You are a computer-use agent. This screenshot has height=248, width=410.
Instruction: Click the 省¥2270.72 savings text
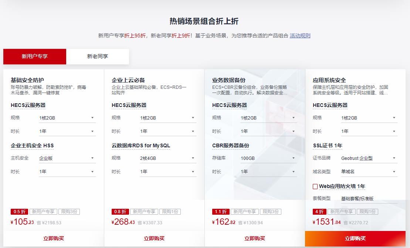356,223
